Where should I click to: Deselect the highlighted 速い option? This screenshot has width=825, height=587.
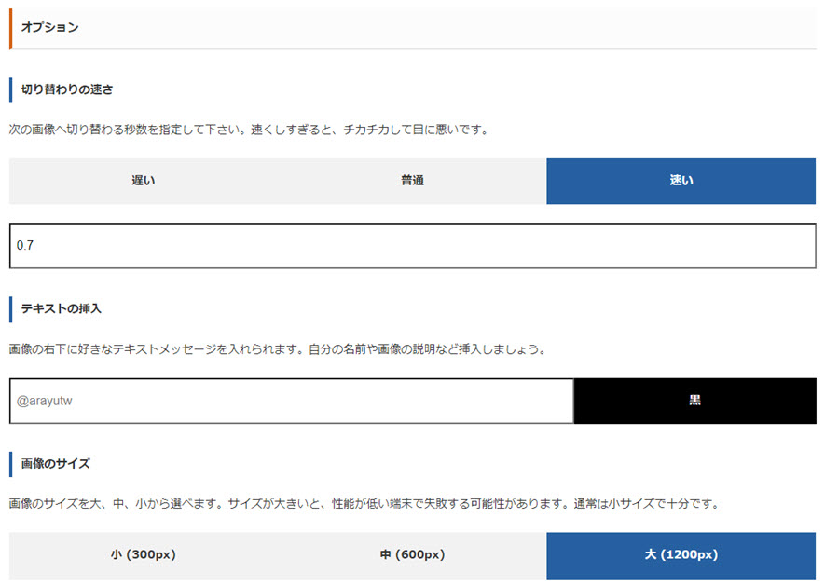681,181
